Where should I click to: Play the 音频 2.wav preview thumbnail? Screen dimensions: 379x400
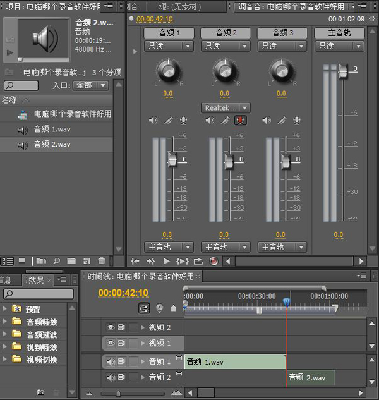point(10,52)
